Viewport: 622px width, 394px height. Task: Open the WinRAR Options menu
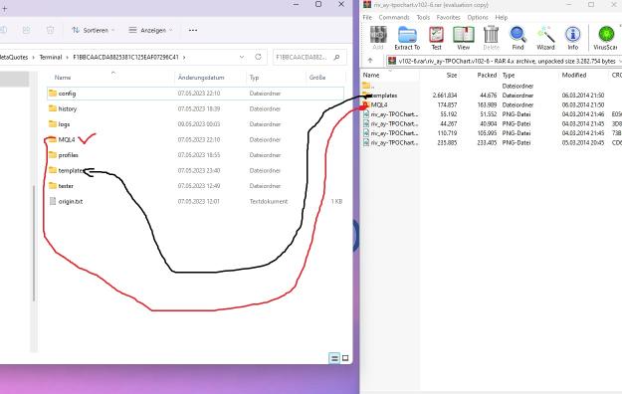[x=478, y=18]
